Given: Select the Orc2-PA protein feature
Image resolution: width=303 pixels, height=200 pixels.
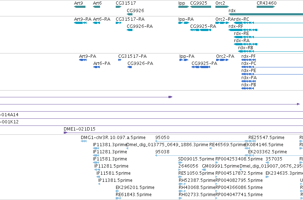Looking at the screenshot, I should (222, 60).
